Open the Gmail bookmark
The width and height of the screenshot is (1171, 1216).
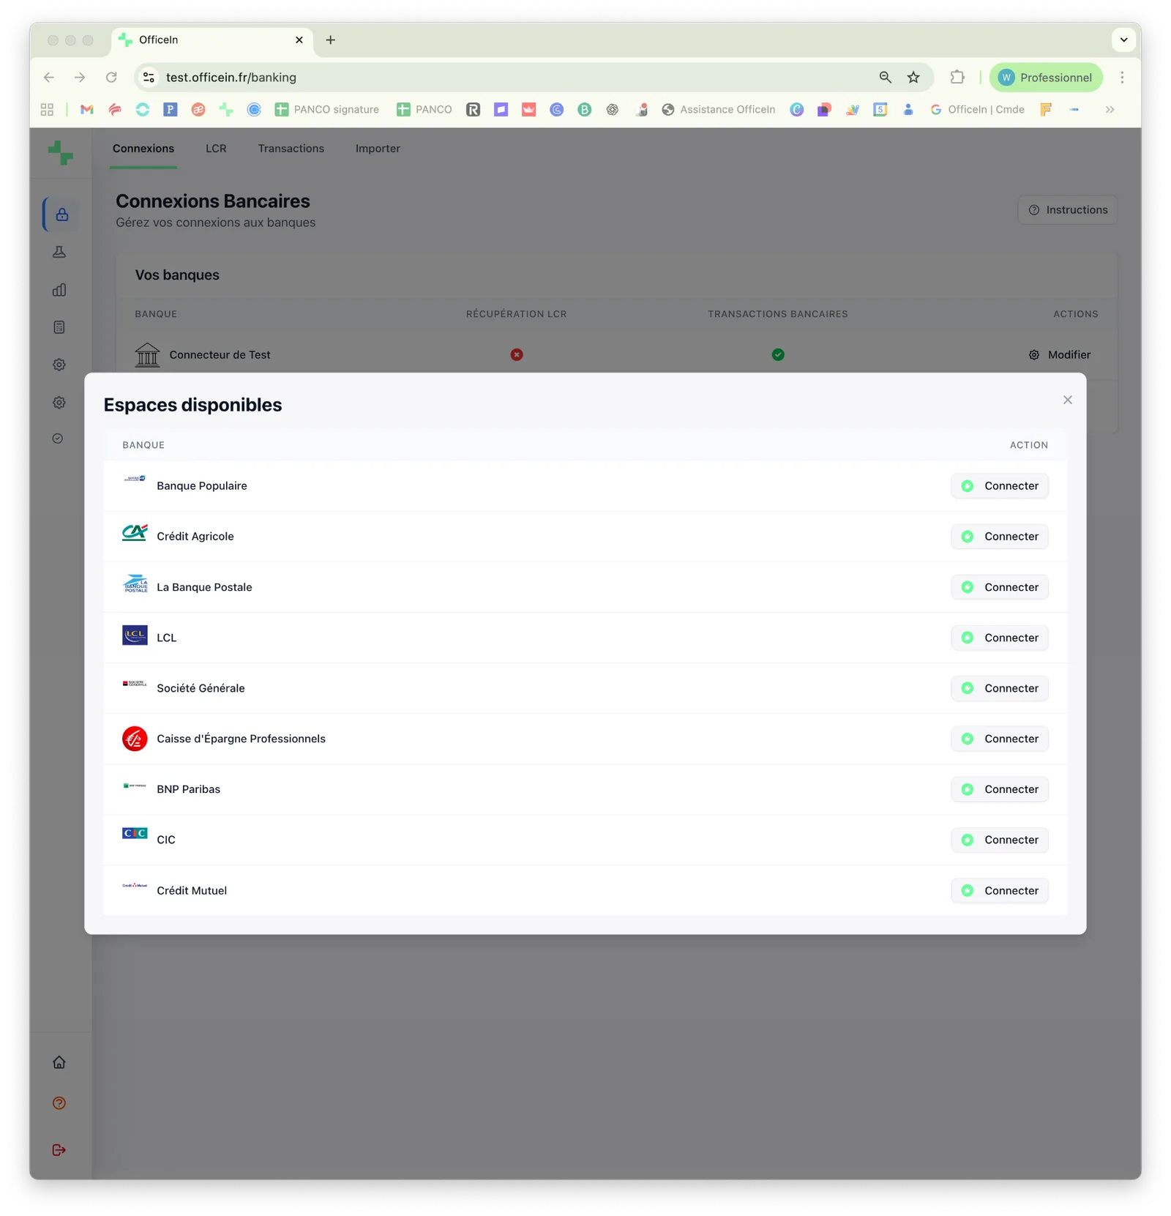pos(87,110)
